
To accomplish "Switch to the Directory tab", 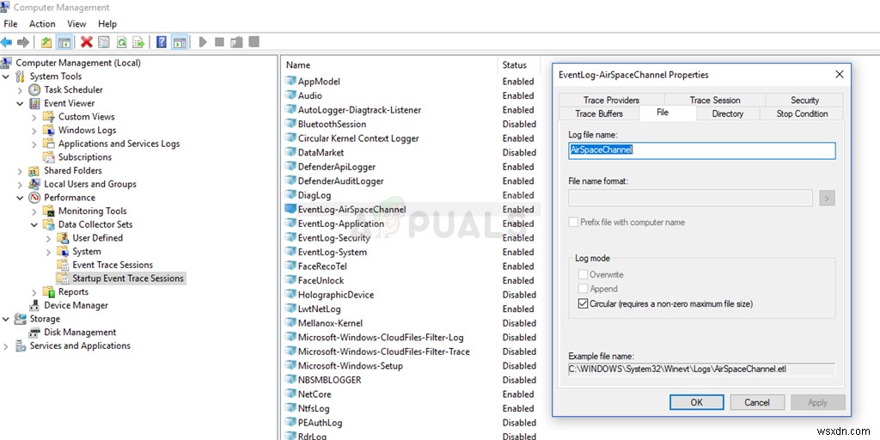I will [728, 113].
